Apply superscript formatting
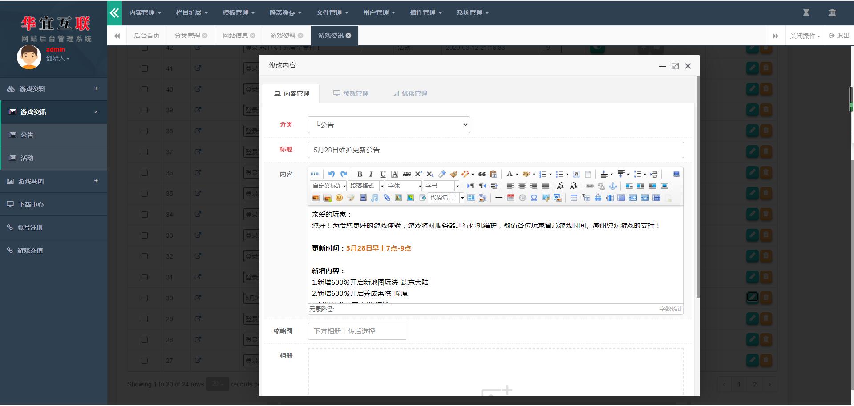Screen dimensions: 854x406 coord(418,174)
